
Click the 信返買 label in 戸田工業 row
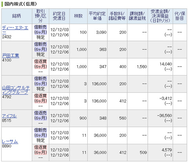[x=40, y=62]
